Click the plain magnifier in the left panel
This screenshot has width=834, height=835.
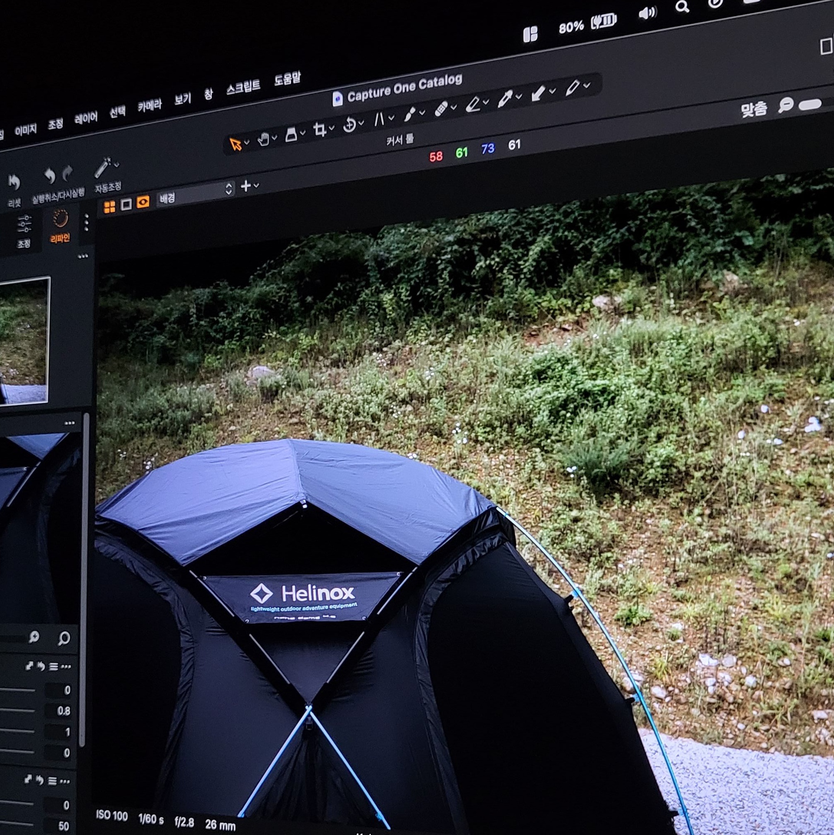pos(64,638)
